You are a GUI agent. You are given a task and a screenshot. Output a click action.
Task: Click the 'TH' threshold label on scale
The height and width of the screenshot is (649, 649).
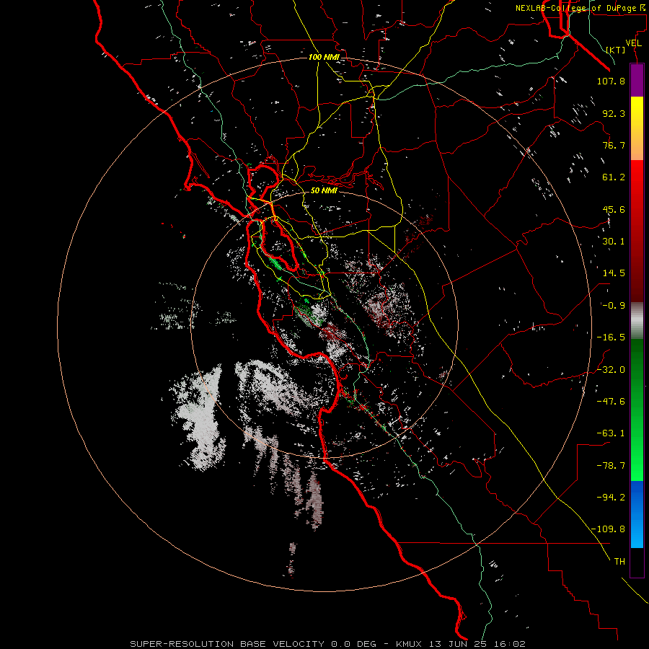point(619,562)
